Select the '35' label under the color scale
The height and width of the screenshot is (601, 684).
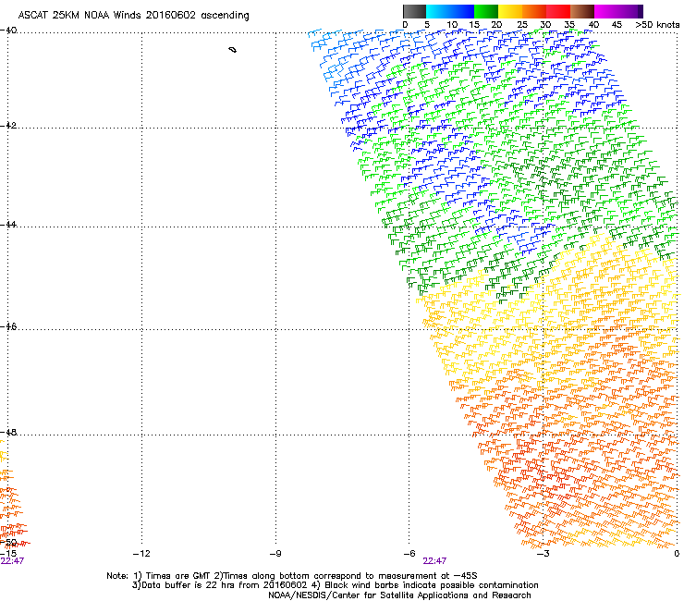(569, 24)
